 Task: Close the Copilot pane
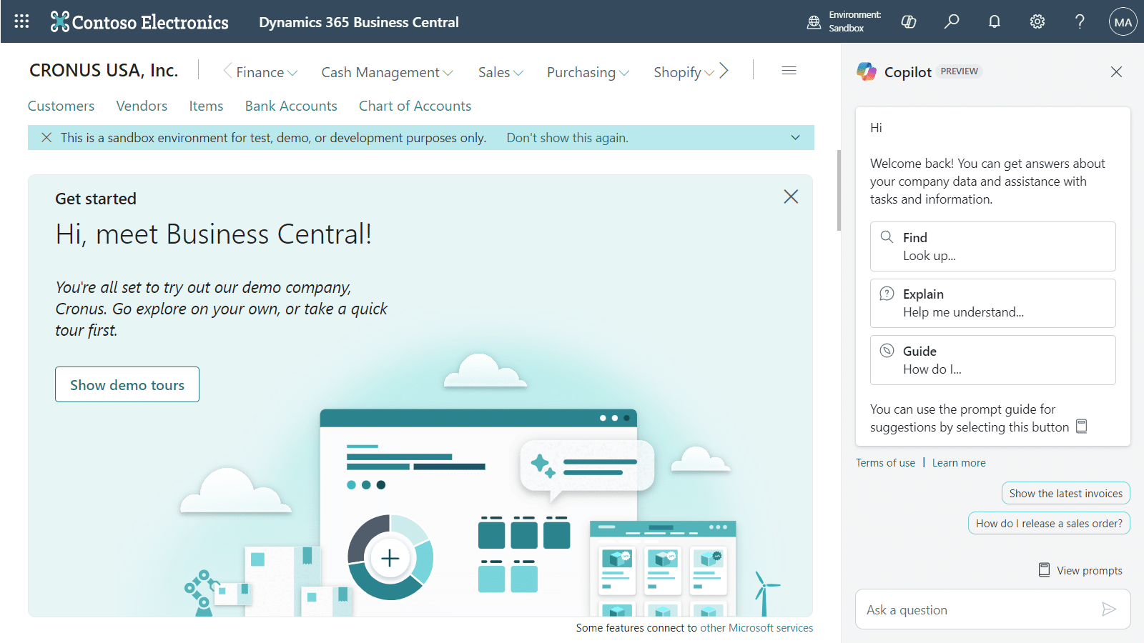coord(1116,71)
